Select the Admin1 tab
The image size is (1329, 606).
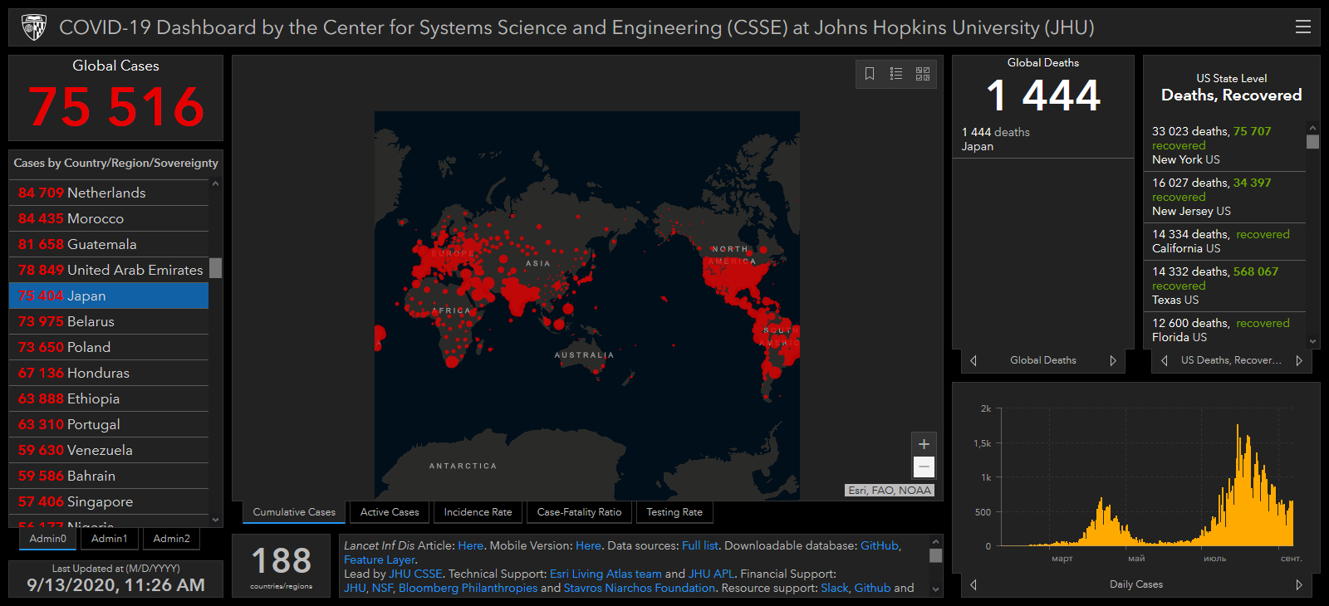pyautogui.click(x=110, y=539)
